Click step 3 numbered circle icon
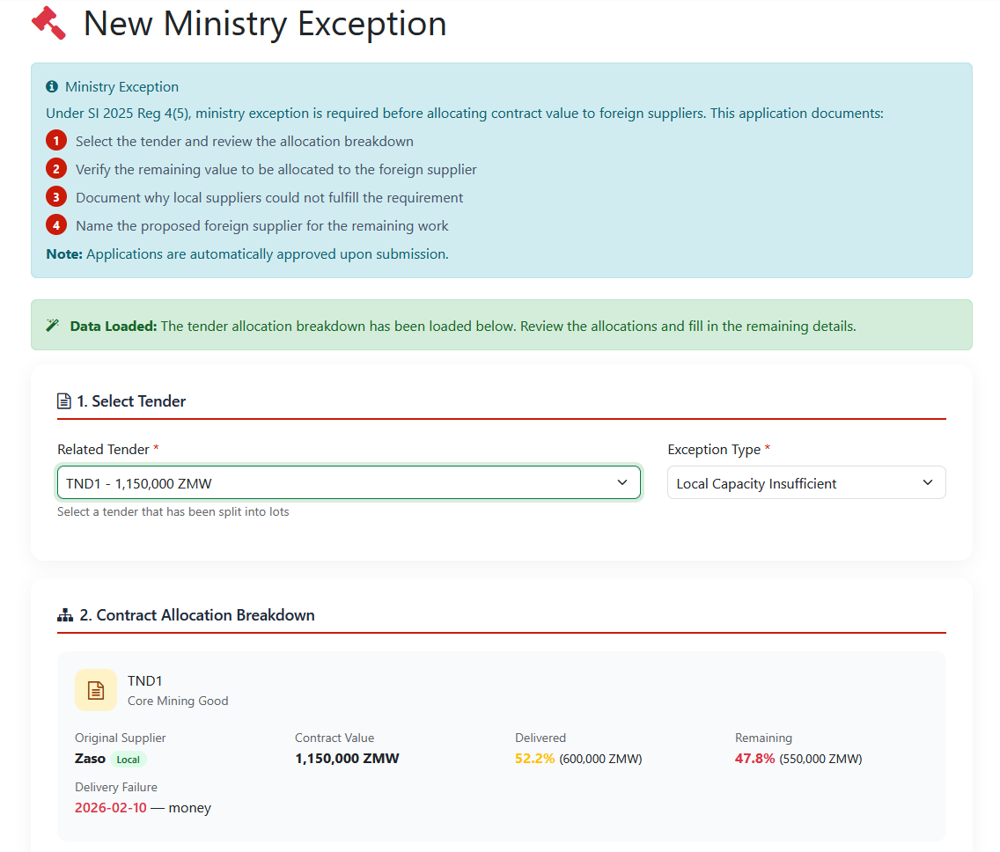 (x=56, y=196)
